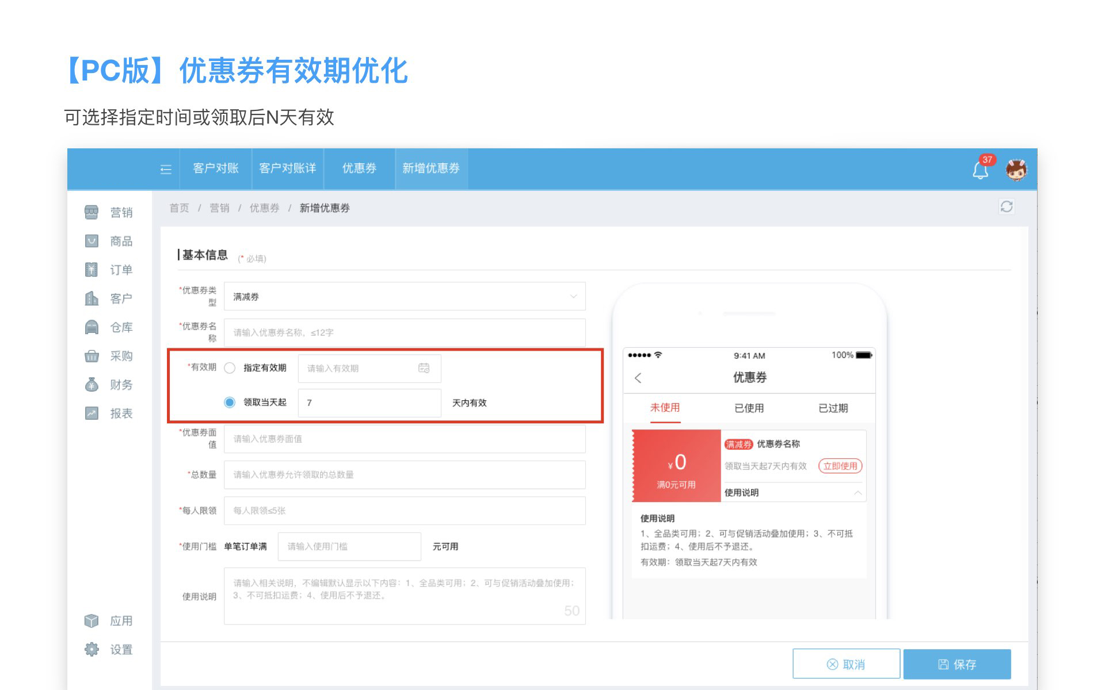Switch to the 客户对账详 top tab
The image size is (1105, 690).
[x=287, y=168]
